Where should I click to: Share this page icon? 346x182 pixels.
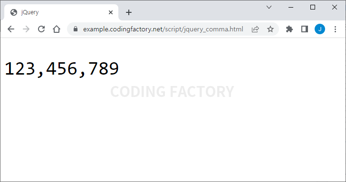pos(255,29)
